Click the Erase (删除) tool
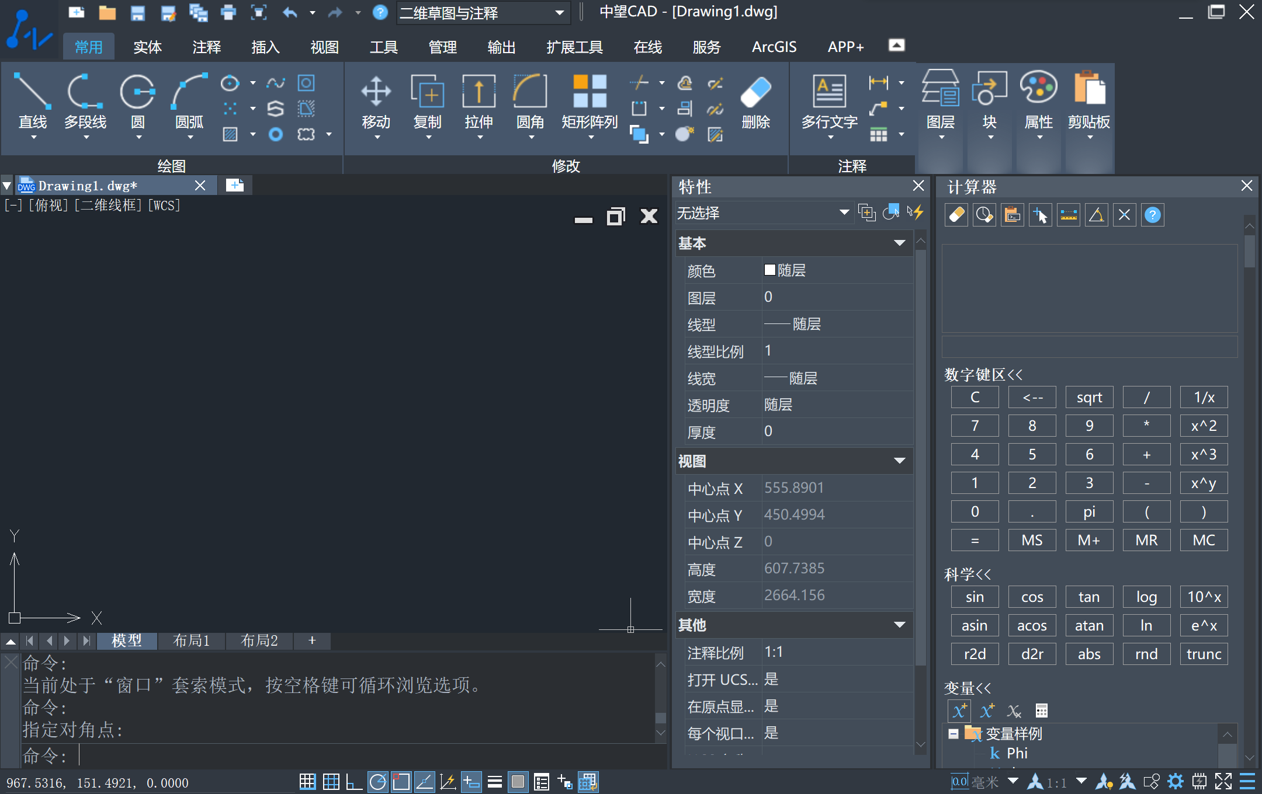The height and width of the screenshot is (794, 1262). tap(756, 103)
